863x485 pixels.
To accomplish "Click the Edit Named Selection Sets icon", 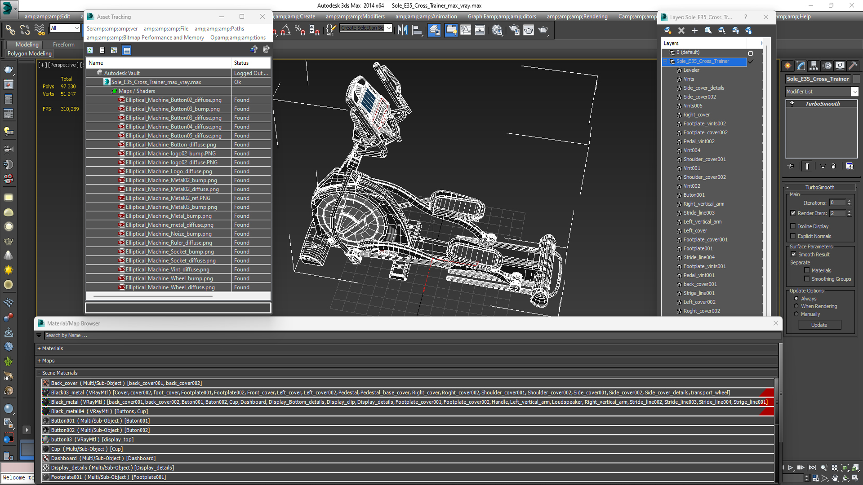I will pyautogui.click(x=331, y=30).
